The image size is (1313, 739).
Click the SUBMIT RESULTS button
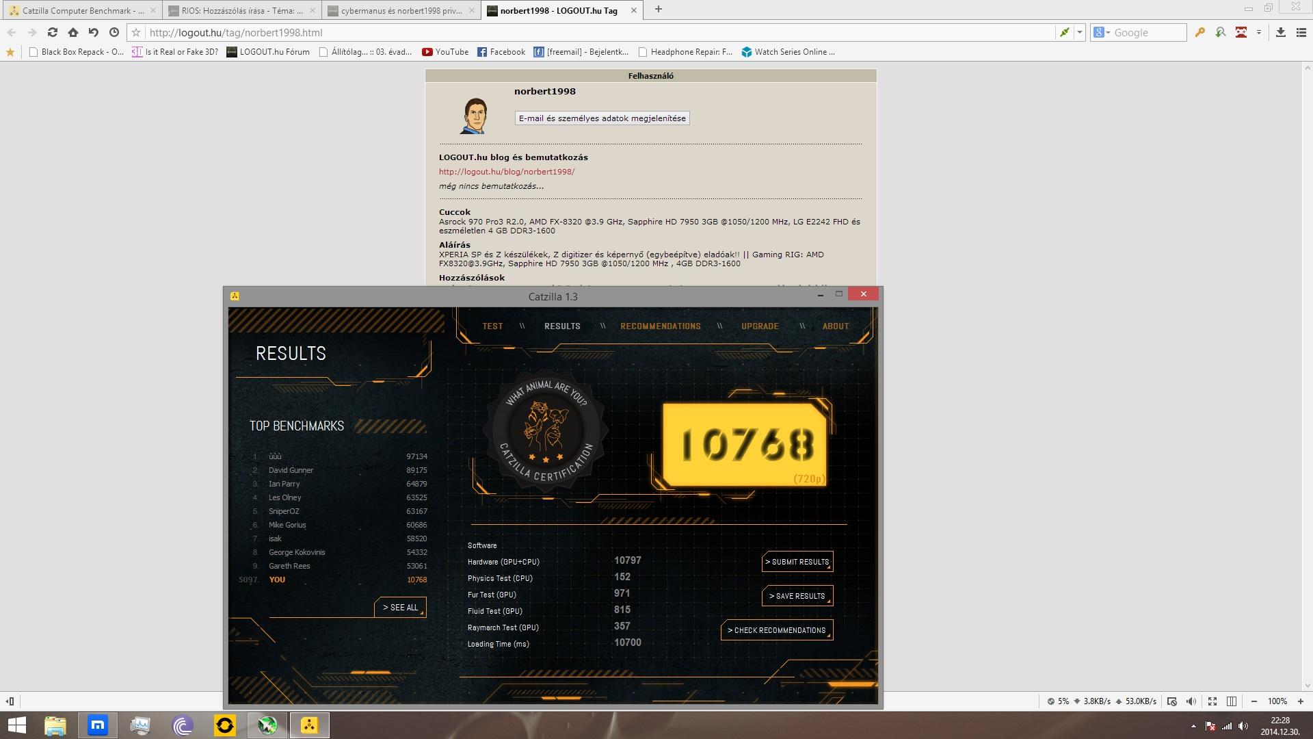tap(797, 562)
